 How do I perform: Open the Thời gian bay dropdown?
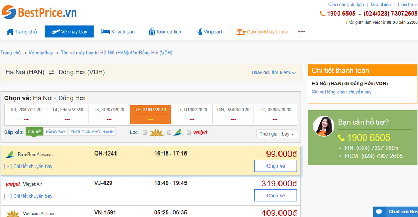point(276,134)
